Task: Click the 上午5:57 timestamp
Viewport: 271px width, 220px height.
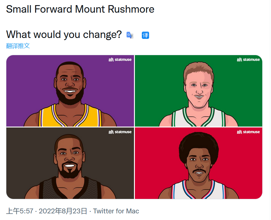Action: 20,211
